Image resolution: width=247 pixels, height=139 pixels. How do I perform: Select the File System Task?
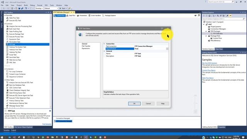tap(15, 42)
